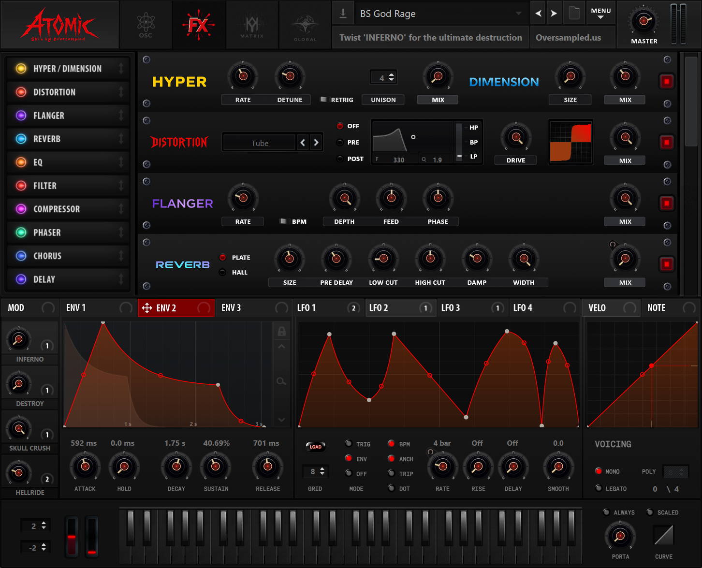
Task: Open the preset browser folder icon
Action: click(574, 13)
